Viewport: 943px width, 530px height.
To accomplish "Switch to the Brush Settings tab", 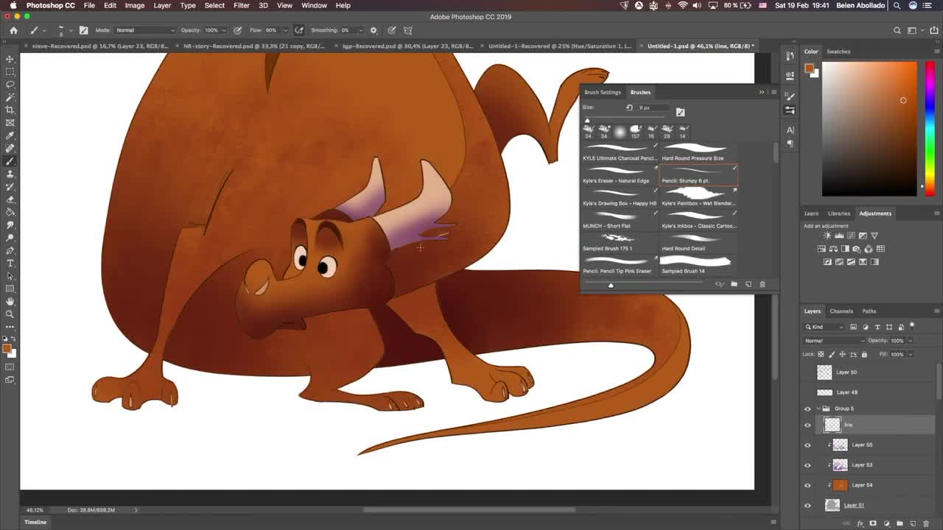I will pos(603,92).
